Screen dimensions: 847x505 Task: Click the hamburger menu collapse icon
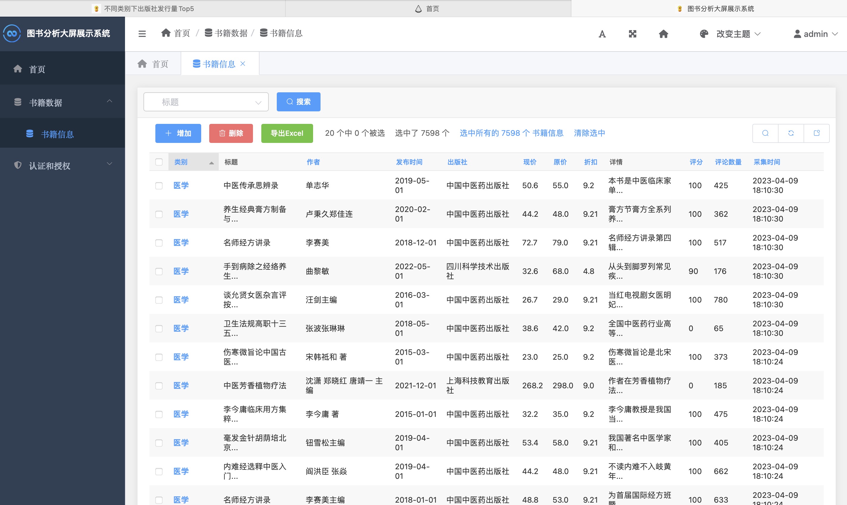[x=142, y=34]
